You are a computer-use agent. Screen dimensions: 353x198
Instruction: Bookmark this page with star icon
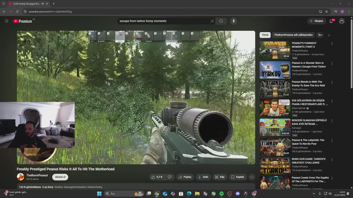(x=327, y=12)
